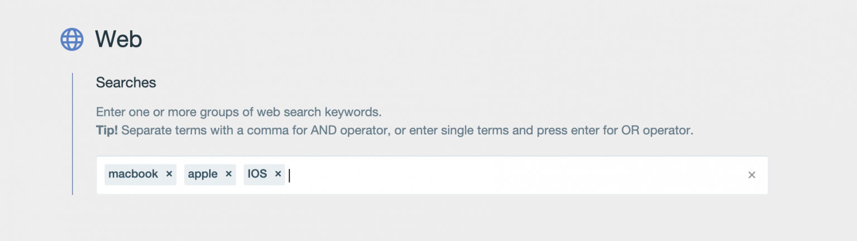Click the Searches subsection label
This screenshot has width=857, height=241.
coord(126,83)
